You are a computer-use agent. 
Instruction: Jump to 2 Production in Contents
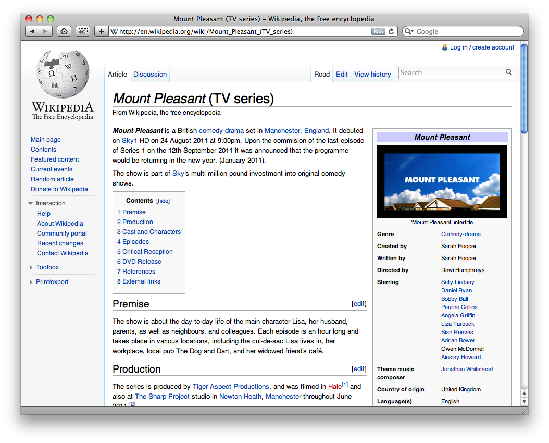[135, 222]
